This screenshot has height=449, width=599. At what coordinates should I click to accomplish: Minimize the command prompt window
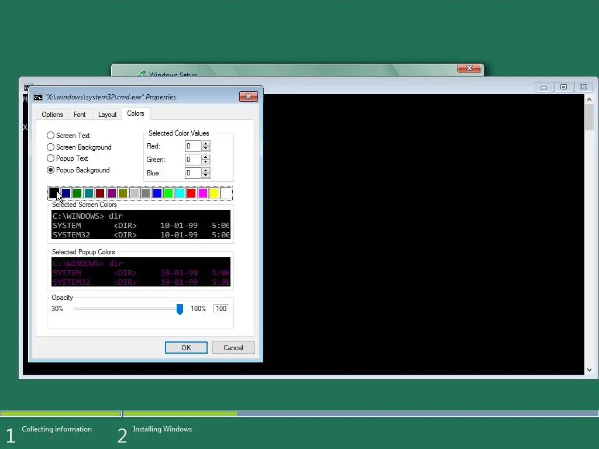click(543, 87)
